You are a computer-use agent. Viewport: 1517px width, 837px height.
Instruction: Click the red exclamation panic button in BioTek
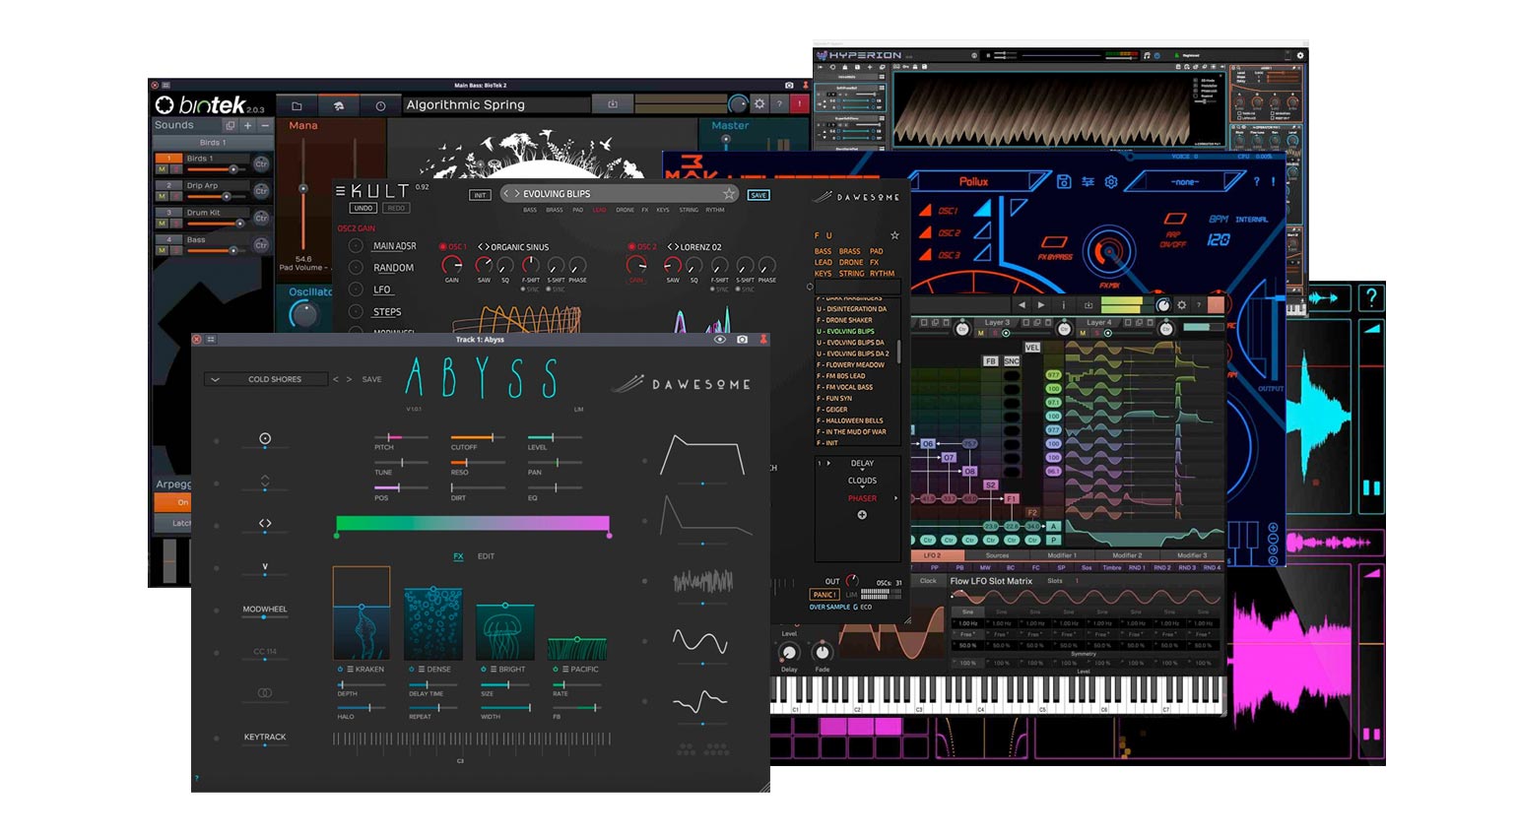(799, 103)
